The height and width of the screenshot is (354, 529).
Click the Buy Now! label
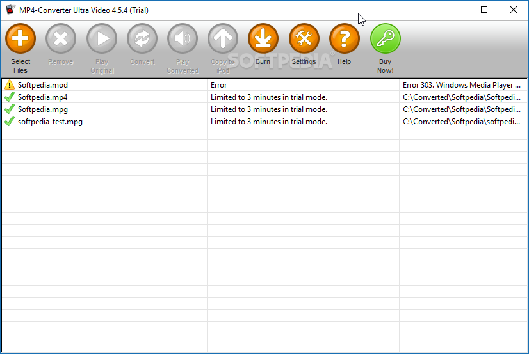(x=386, y=66)
